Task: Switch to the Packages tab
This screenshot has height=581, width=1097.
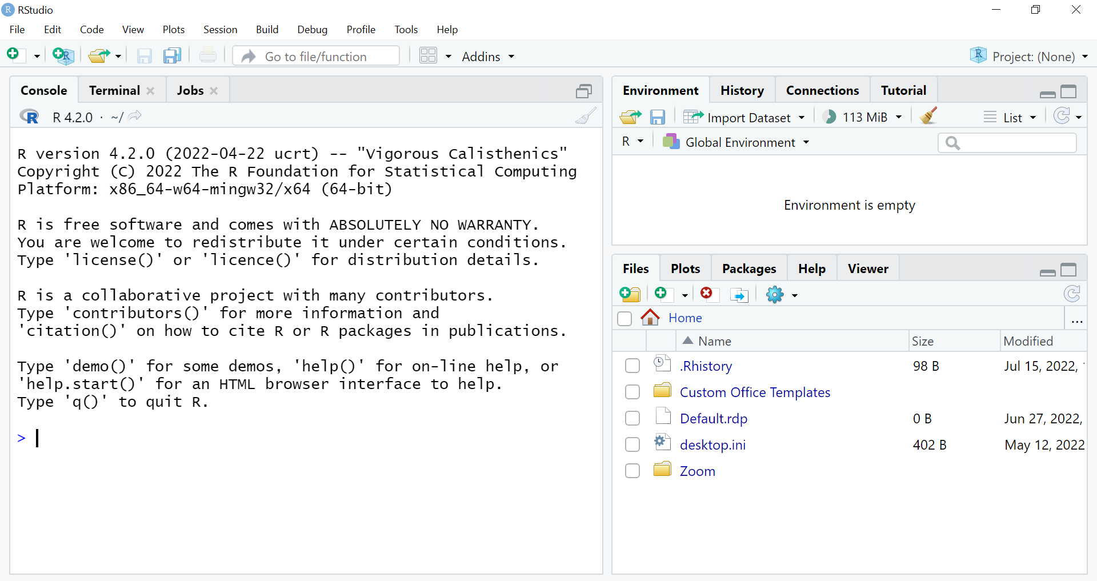Action: pyautogui.click(x=749, y=269)
